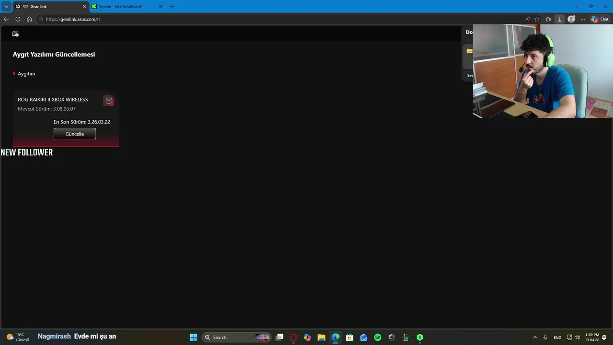Image resolution: width=613 pixels, height=345 pixels.
Task: Toggle the Read Aloud icon in address bar
Action: 528,19
